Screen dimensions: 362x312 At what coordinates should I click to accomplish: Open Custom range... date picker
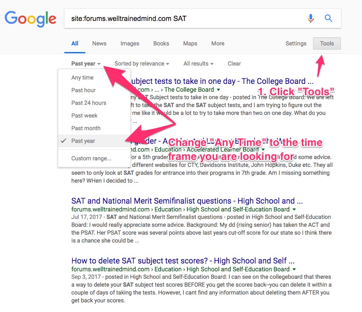[94, 159]
